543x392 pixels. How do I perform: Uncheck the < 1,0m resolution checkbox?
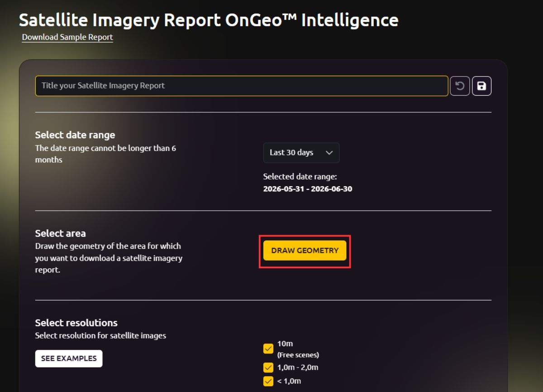268,381
